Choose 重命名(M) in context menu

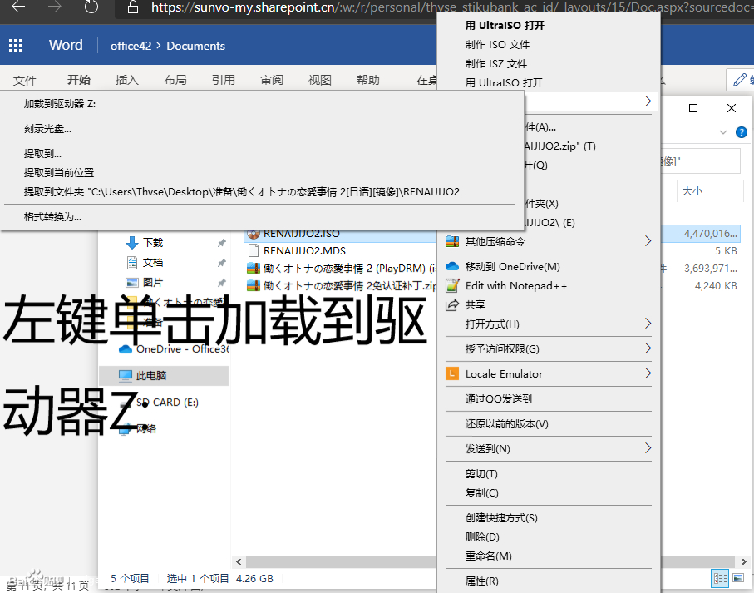point(548,556)
